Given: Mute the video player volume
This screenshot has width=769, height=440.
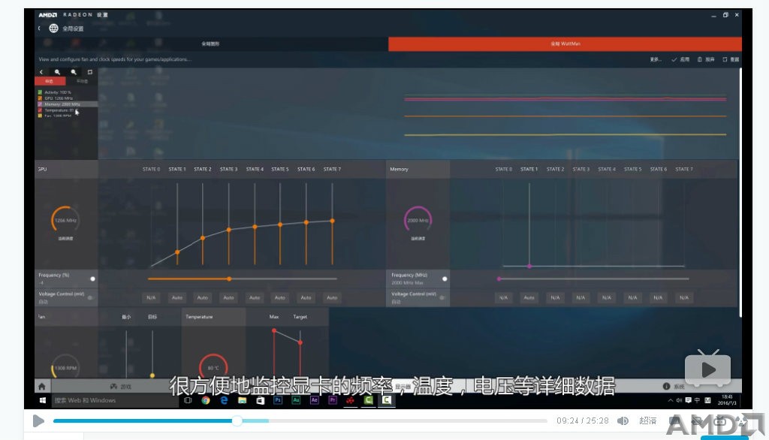Looking at the screenshot, I should coord(623,421).
